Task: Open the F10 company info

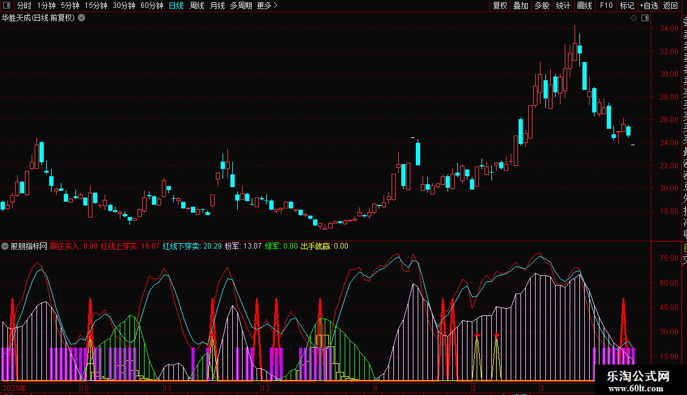Action: (606, 5)
